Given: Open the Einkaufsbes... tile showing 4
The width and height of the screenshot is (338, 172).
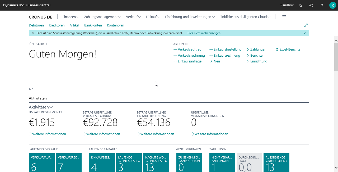Looking at the screenshot, I should (x=102, y=162).
